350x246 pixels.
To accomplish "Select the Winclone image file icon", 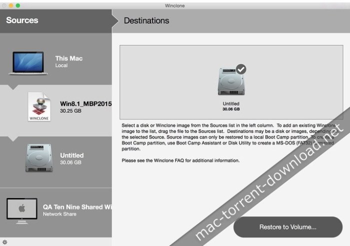I will point(39,107).
